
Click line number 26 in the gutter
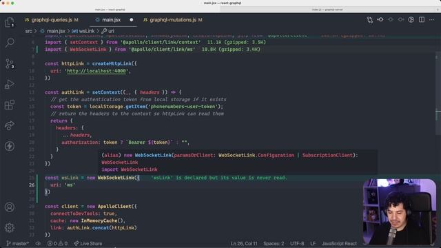click(x=32, y=185)
